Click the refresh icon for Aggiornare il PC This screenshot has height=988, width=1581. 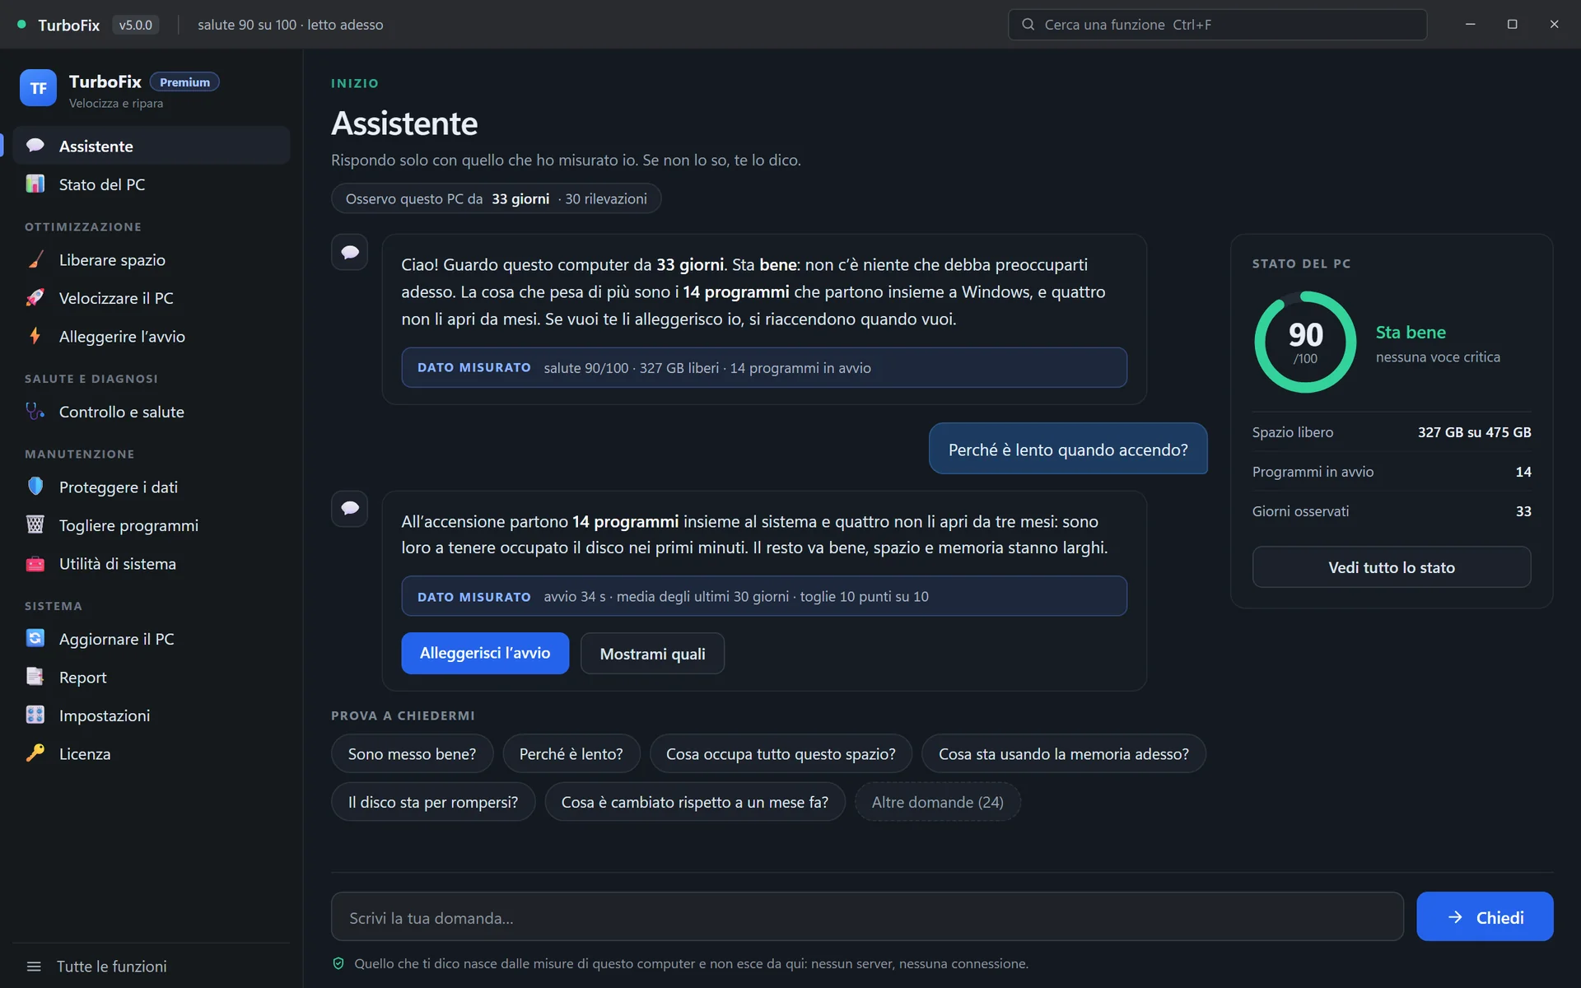[35, 639]
